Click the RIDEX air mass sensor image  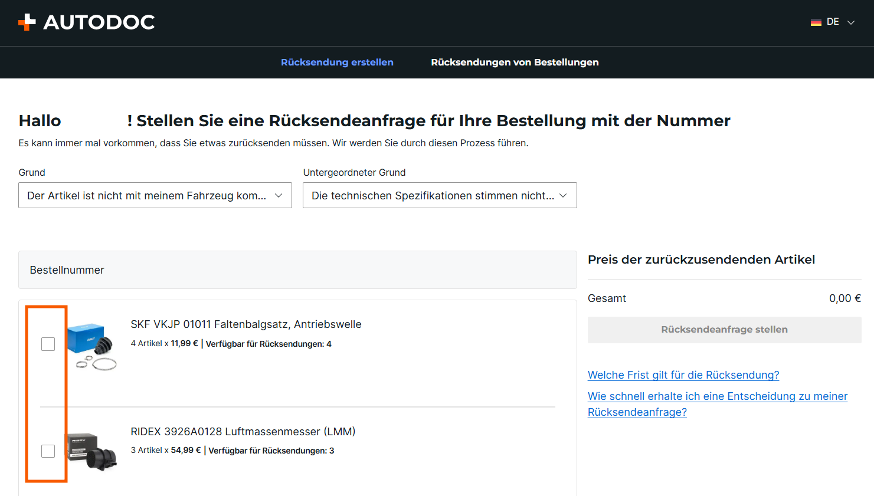tap(93, 452)
